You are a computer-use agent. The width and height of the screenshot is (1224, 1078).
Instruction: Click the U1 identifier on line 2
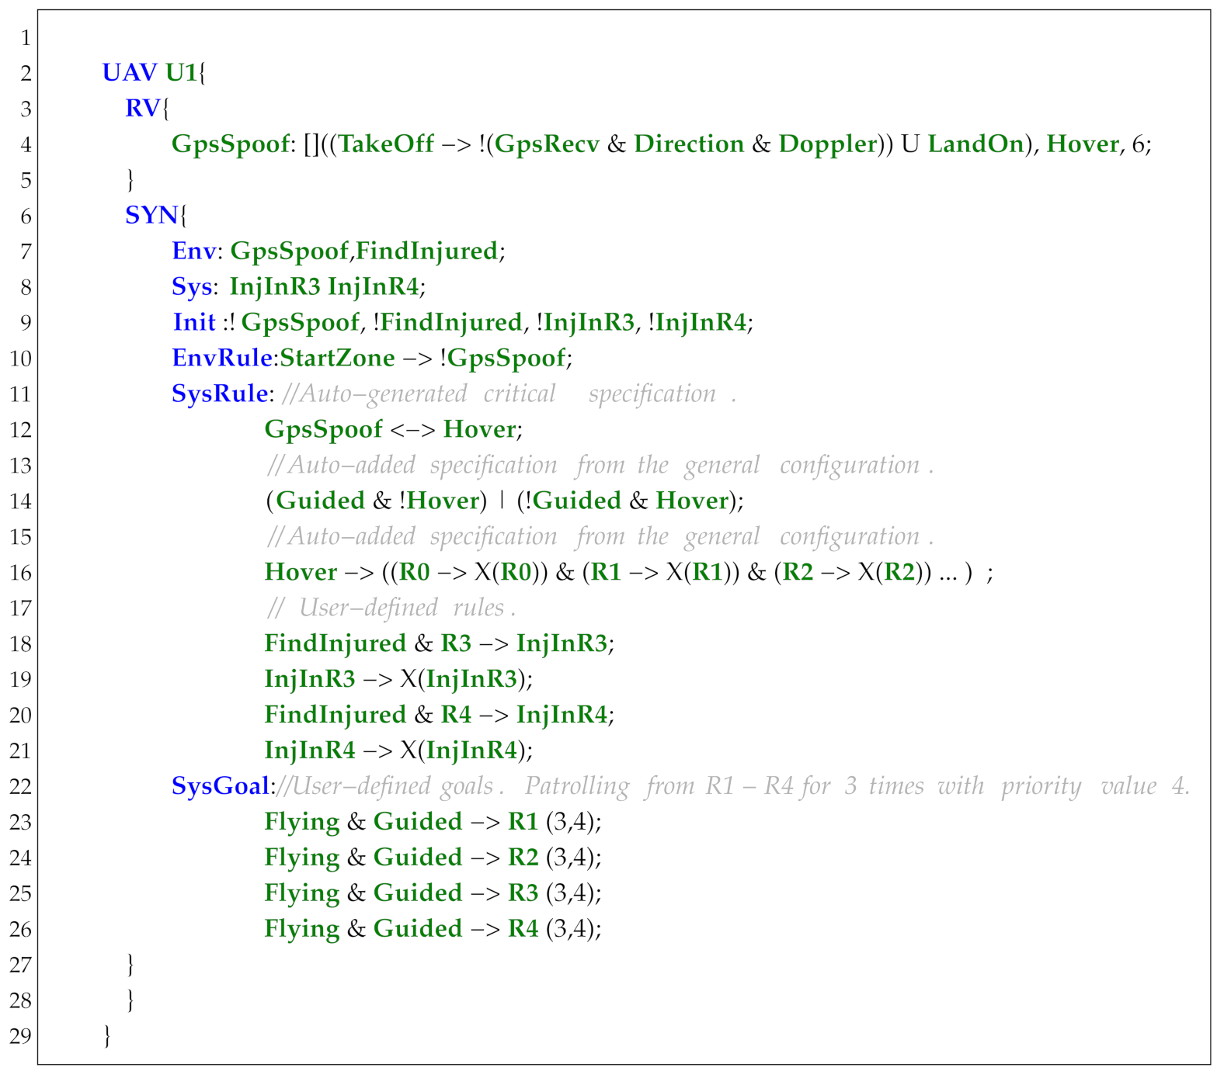[x=182, y=73]
